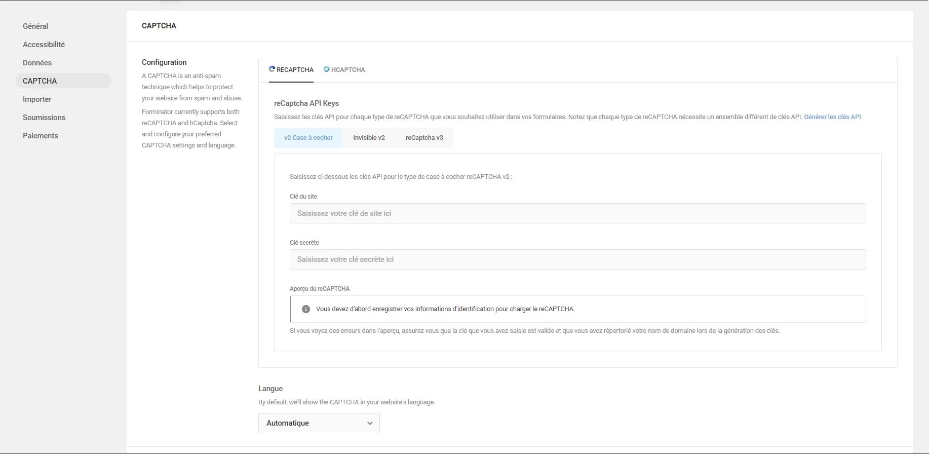929x454 pixels.
Task: Select the v2 Case à cocher tab
Action: 308,138
